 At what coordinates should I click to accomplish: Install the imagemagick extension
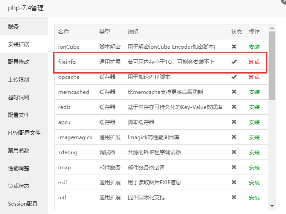click(x=254, y=137)
